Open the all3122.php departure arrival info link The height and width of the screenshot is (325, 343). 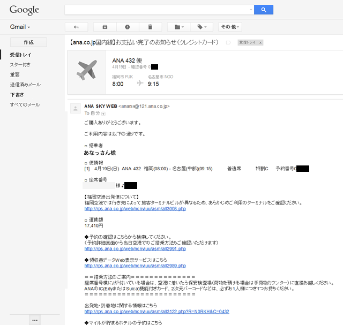(x=157, y=312)
